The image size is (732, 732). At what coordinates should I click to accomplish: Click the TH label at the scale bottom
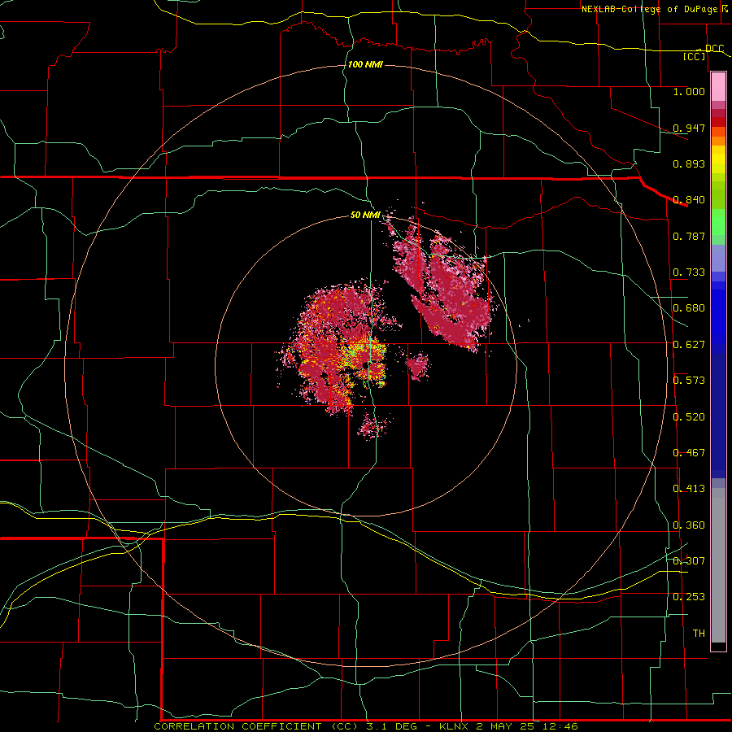click(x=699, y=634)
